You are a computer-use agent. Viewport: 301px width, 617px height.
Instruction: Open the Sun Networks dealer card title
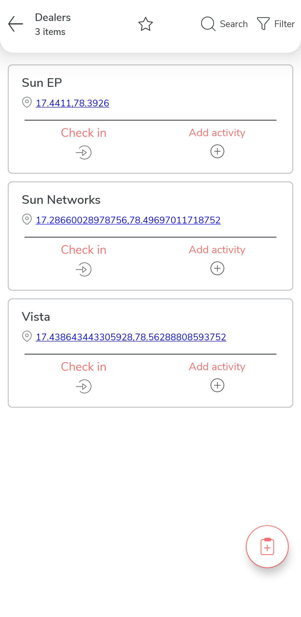click(x=61, y=200)
